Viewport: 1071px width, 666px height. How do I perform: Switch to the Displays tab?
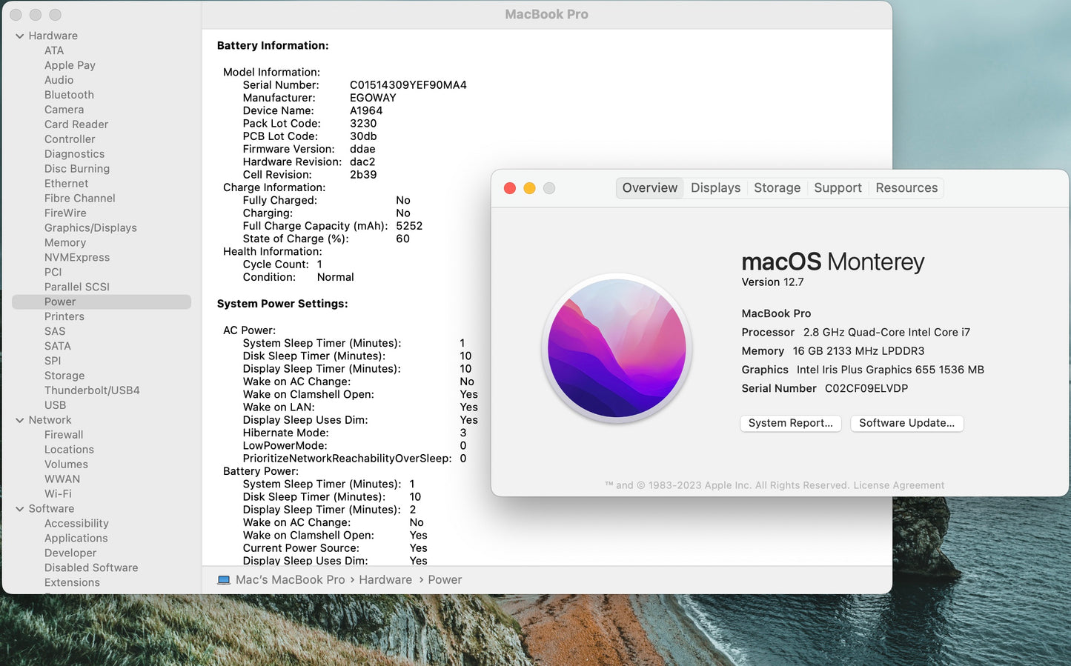(x=715, y=188)
